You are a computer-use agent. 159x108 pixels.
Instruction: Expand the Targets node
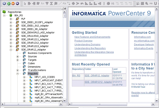17,60
